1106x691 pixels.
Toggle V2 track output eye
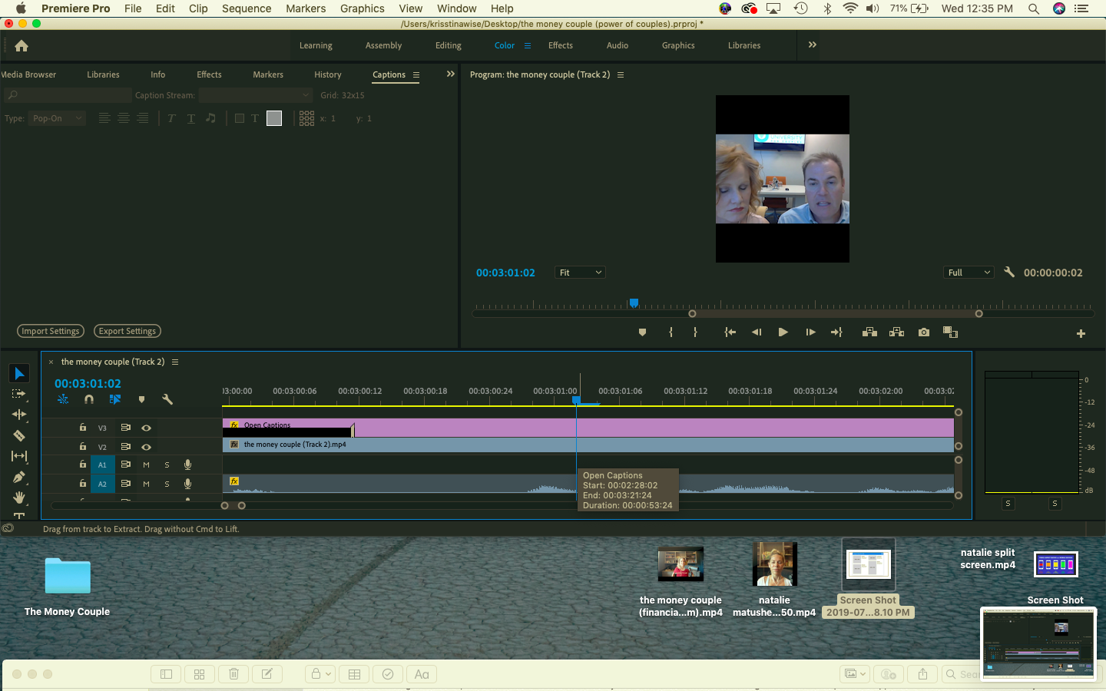(x=146, y=447)
